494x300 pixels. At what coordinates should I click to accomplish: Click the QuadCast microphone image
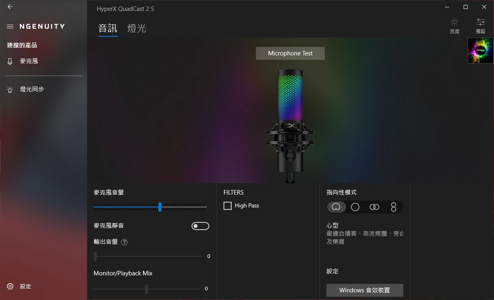tap(290, 126)
